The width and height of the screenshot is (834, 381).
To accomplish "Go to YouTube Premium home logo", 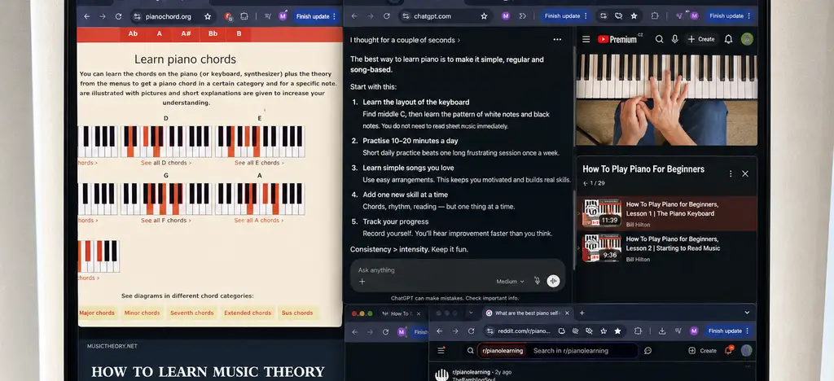I will [x=617, y=39].
